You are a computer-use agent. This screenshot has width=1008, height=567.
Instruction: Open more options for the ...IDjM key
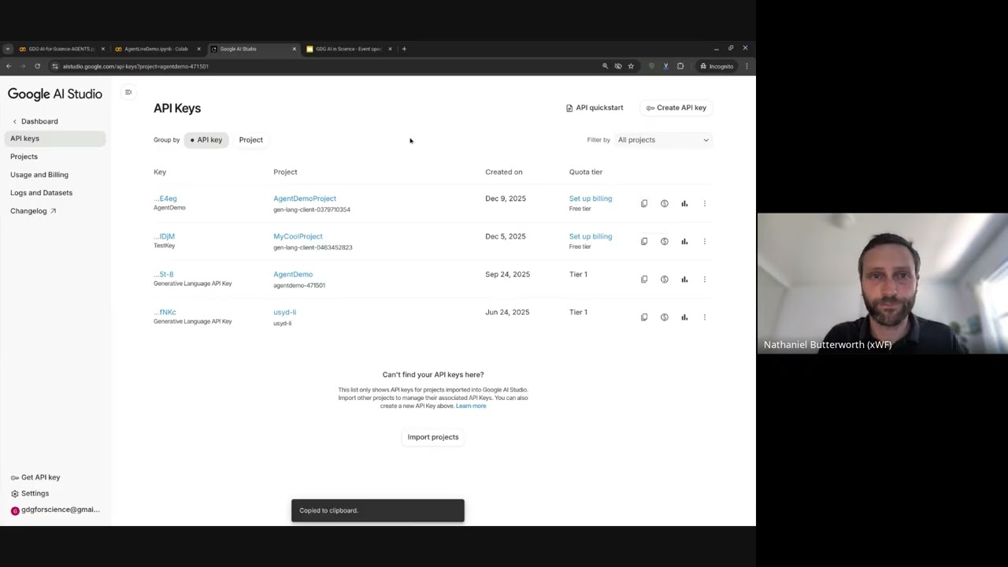(x=705, y=242)
